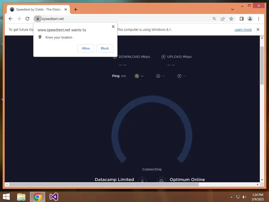
Task: Block location access for speedtest.net
Action: pyautogui.click(x=105, y=48)
